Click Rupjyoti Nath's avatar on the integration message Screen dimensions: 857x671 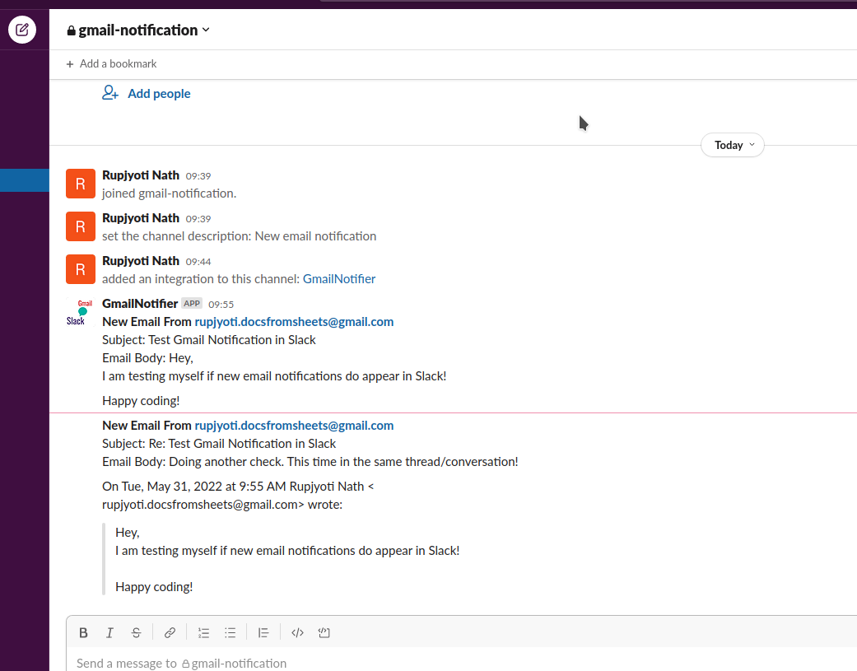click(x=81, y=269)
